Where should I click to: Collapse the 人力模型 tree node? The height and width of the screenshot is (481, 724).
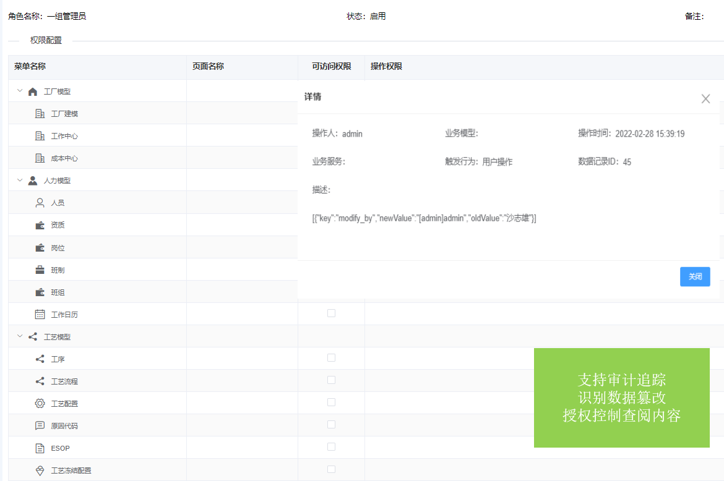pyautogui.click(x=19, y=181)
